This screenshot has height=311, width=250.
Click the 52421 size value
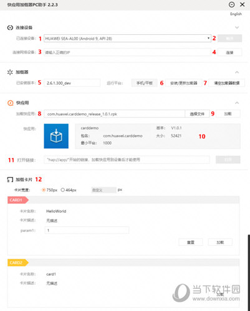tap(176, 136)
